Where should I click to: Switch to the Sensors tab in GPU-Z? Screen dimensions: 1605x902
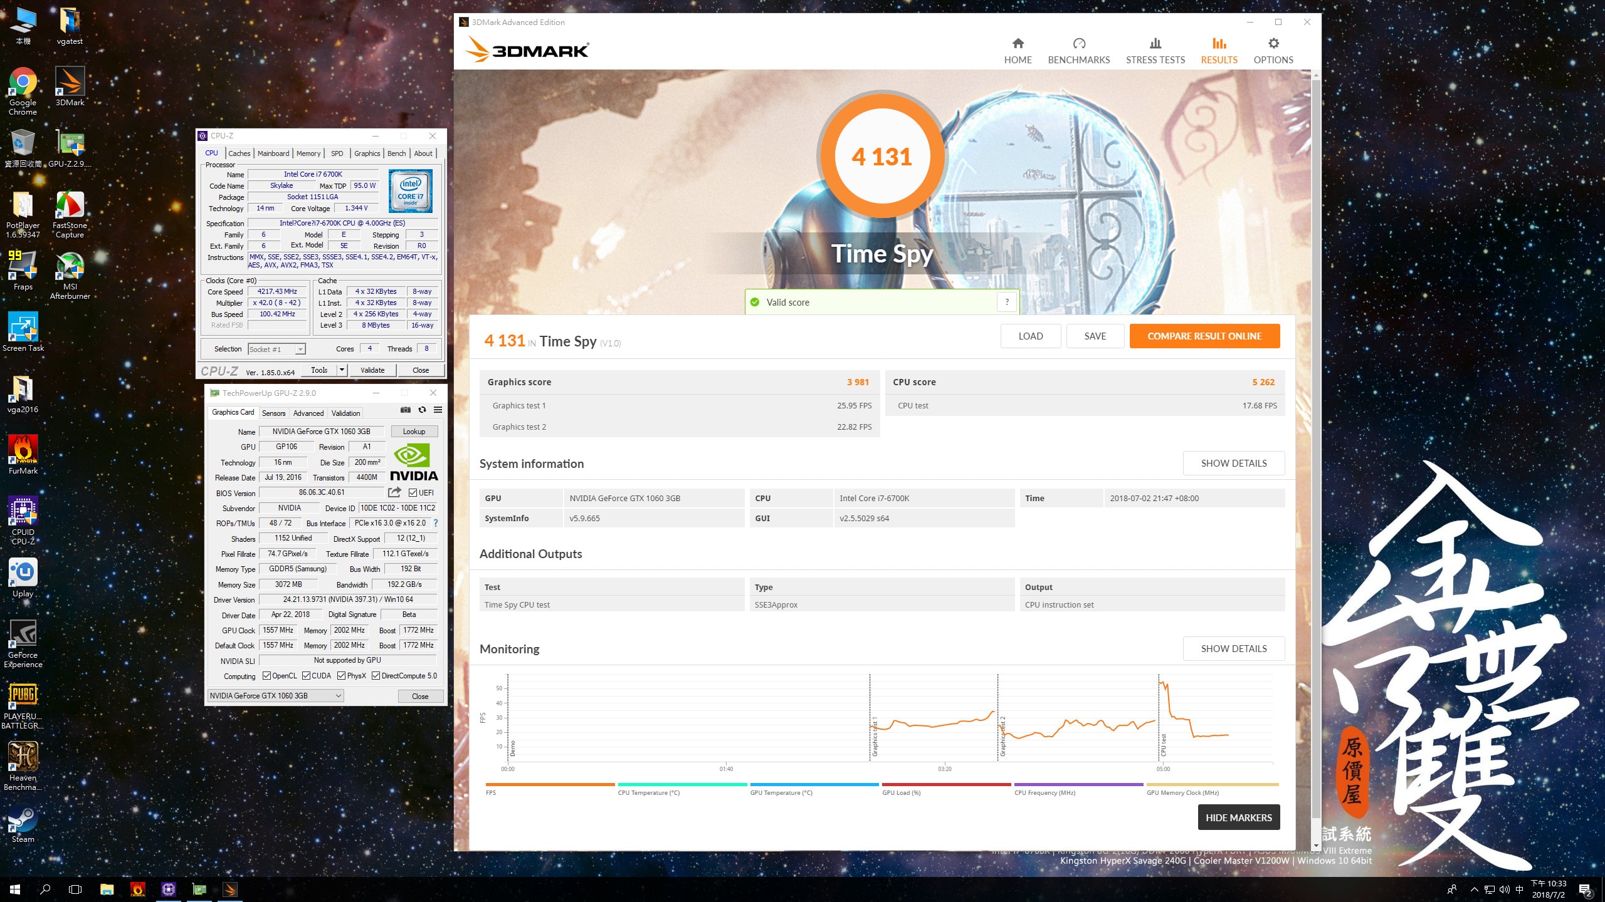click(x=273, y=413)
